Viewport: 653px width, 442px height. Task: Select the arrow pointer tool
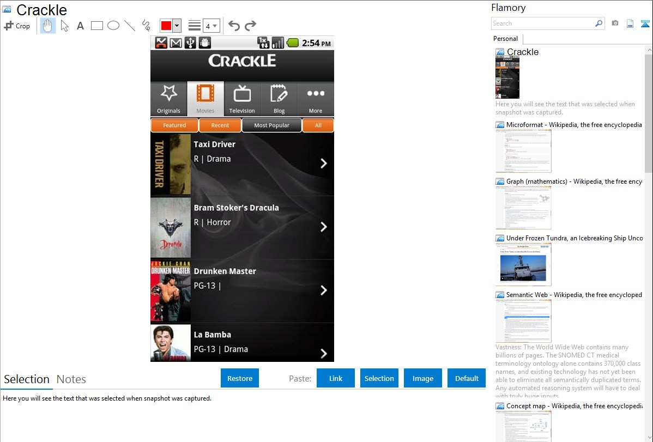[x=64, y=26]
